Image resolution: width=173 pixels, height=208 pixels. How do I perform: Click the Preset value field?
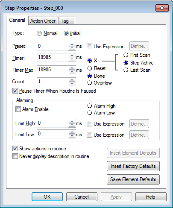53,46
